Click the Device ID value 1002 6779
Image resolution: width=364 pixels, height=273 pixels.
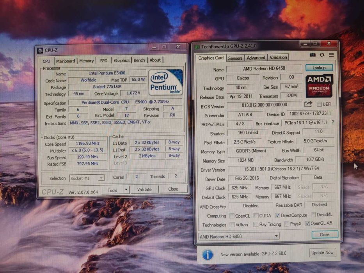[x=310, y=113]
